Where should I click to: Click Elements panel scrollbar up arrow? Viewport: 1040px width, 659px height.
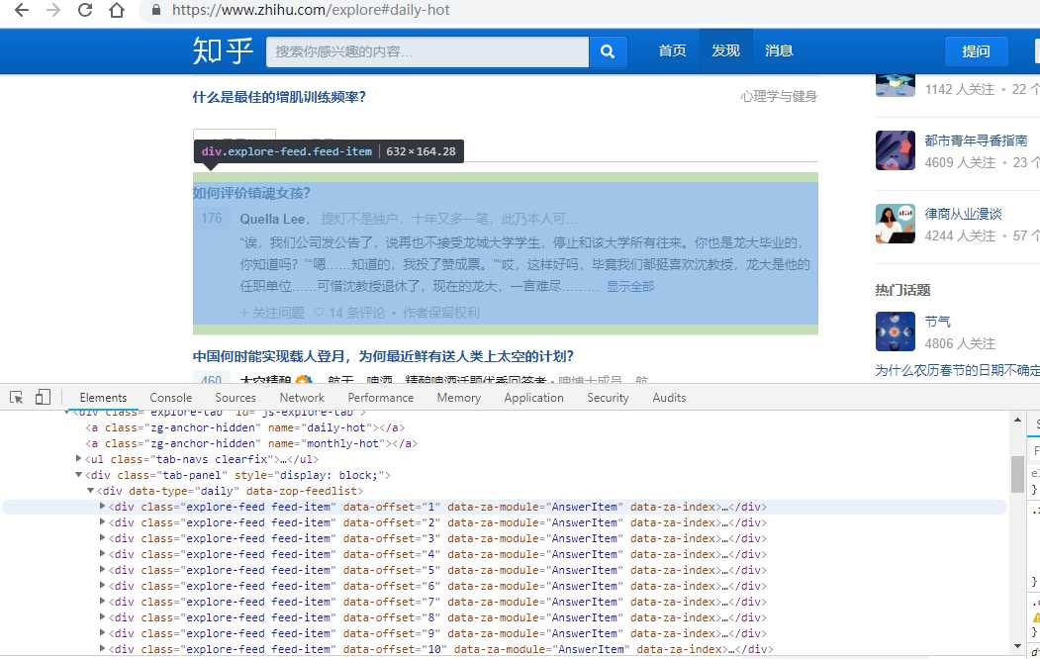[x=1017, y=420]
